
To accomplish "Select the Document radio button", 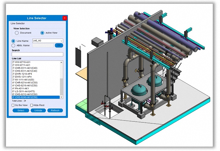I will click(x=17, y=33).
